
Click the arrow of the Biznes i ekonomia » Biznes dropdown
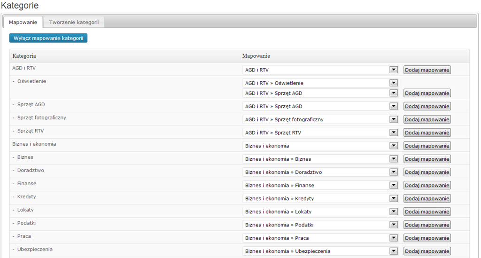pos(394,159)
